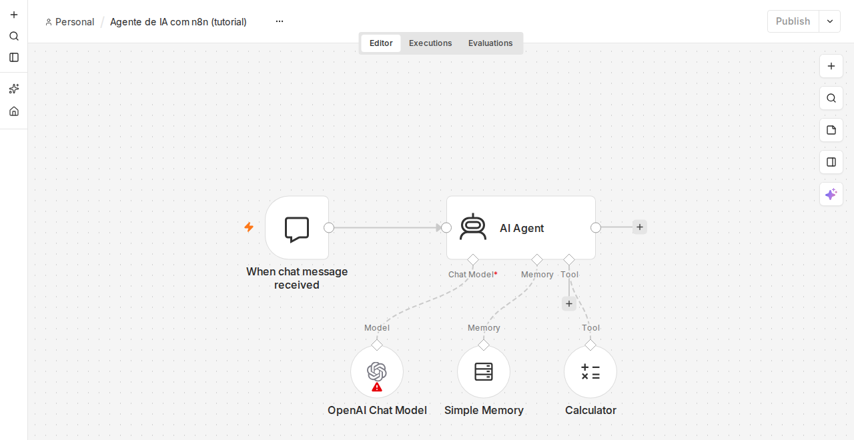Viewport: 854px width, 440px height.
Task: Click the orange lightning trigger icon
Action: 249,227
